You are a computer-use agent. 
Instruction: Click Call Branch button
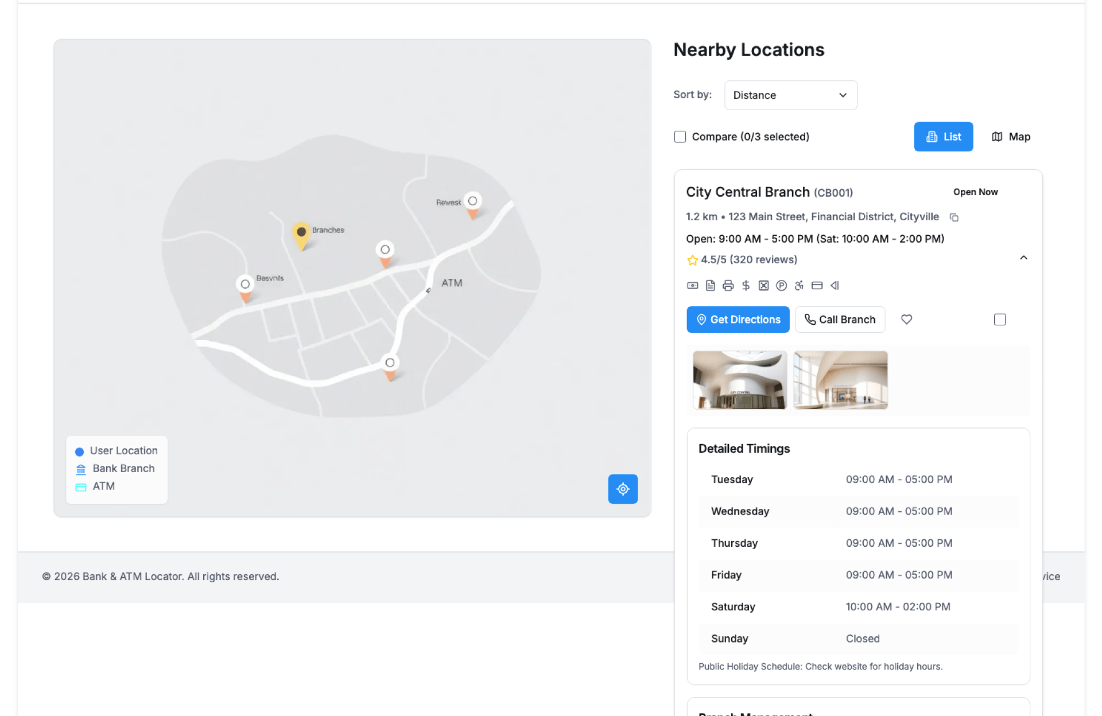click(x=840, y=320)
